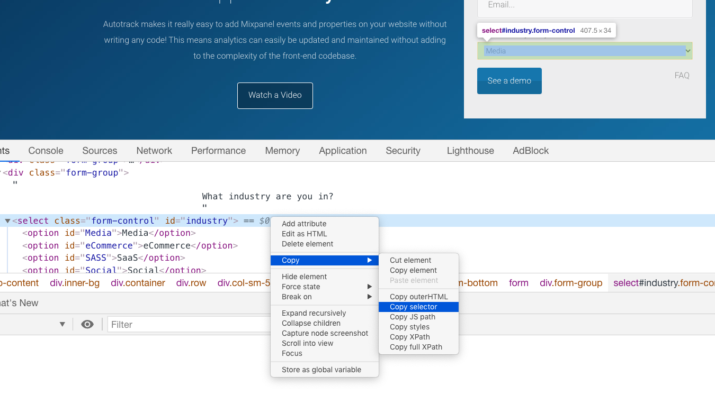Viewport: 715px width, 395px height.
Task: Open the Network tab
Action: 154,151
